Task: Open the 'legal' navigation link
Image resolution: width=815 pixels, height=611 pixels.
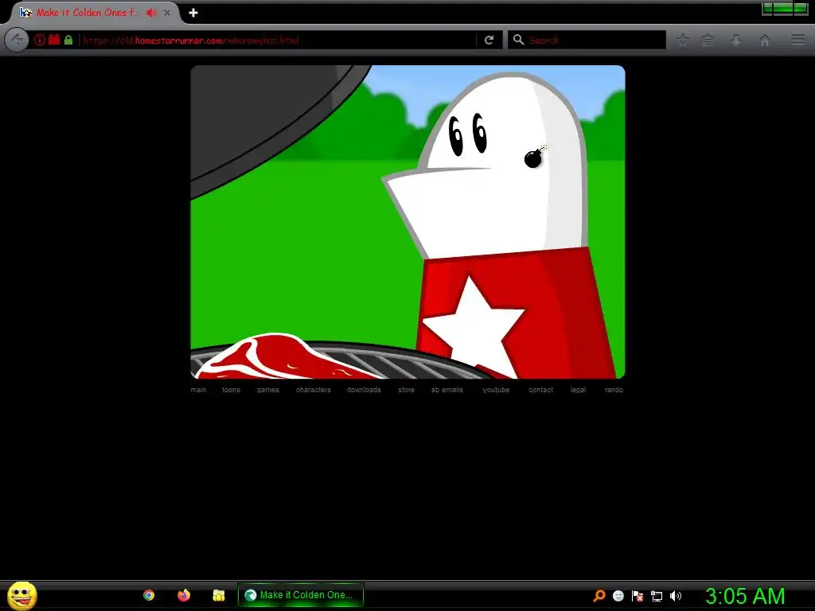Action: coord(578,390)
